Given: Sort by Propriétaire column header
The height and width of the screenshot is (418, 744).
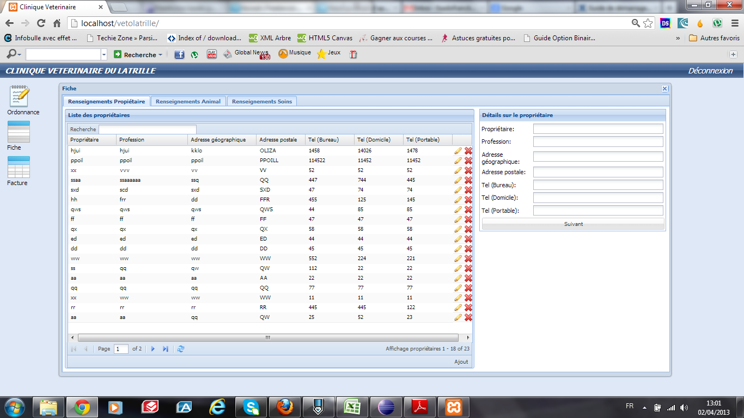Looking at the screenshot, I should point(92,140).
